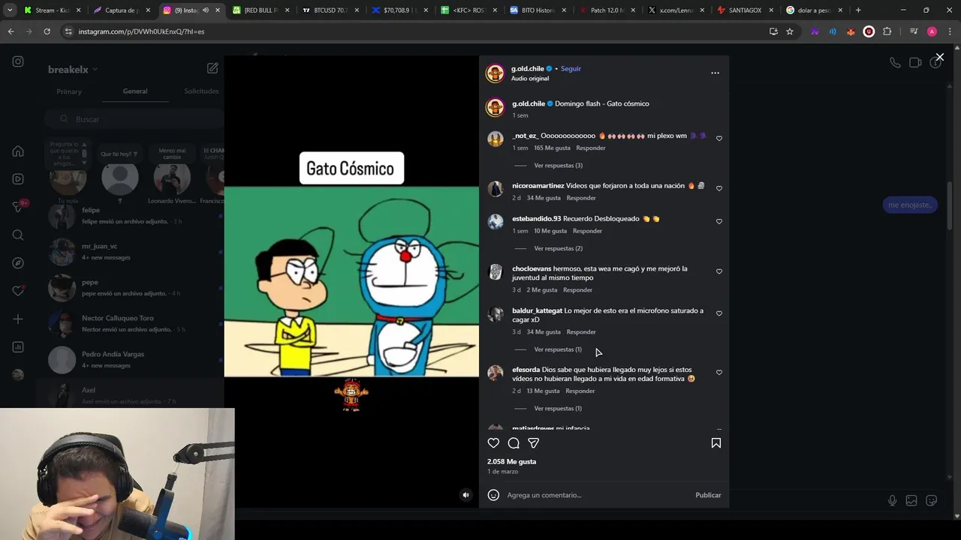Reply to nicoroamartinez's comment
The width and height of the screenshot is (961, 540).
pos(581,198)
